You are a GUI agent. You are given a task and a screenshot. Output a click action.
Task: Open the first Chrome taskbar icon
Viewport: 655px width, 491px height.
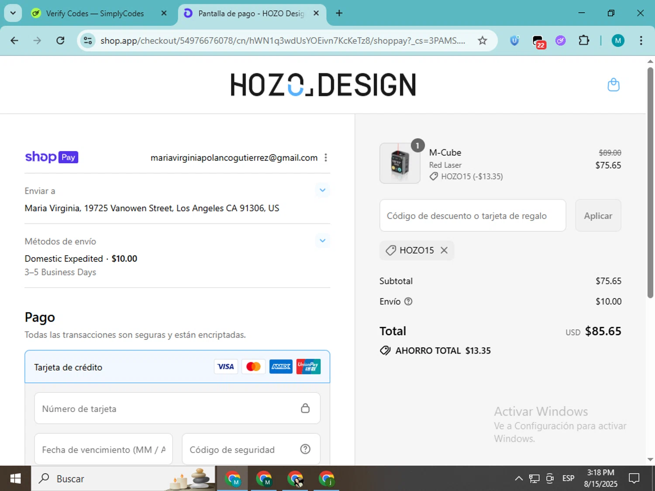233,479
